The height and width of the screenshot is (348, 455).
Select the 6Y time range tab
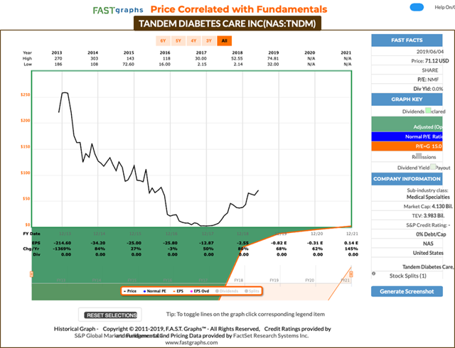pyautogui.click(x=163, y=41)
